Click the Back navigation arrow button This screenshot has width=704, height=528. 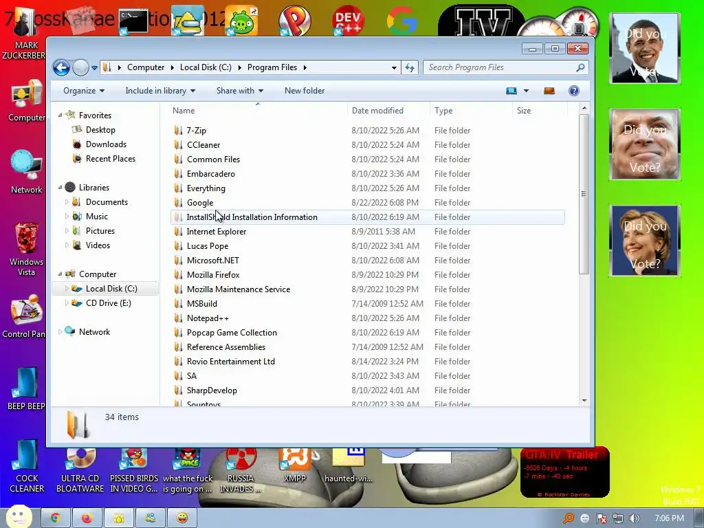61,67
